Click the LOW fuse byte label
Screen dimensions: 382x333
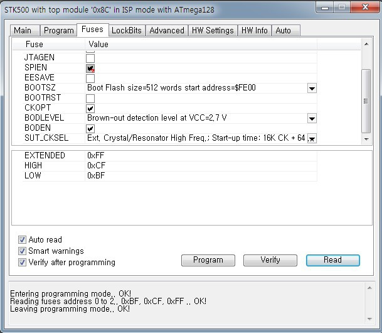click(33, 175)
